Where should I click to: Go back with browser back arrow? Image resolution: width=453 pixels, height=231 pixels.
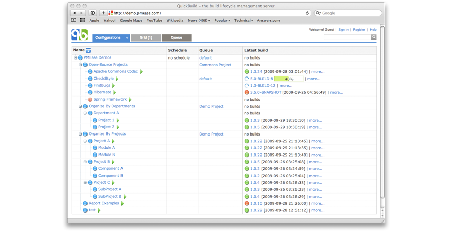(75, 13)
